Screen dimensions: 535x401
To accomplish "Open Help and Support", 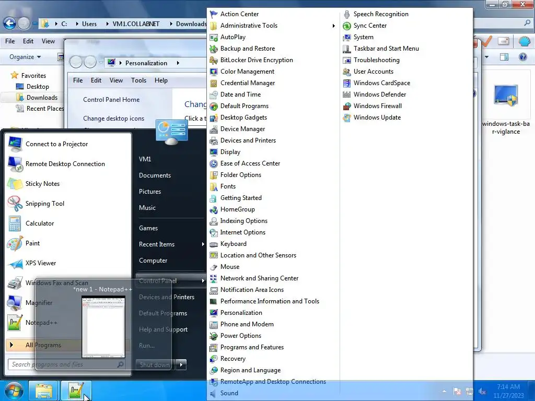I will pyautogui.click(x=163, y=329).
